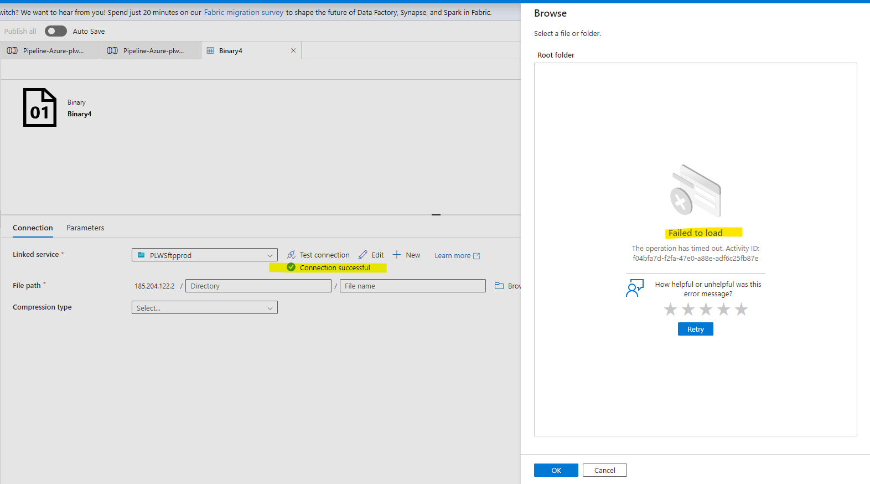Click the Activity ID error message text
Screen dimensions: 870x484
[x=696, y=253]
